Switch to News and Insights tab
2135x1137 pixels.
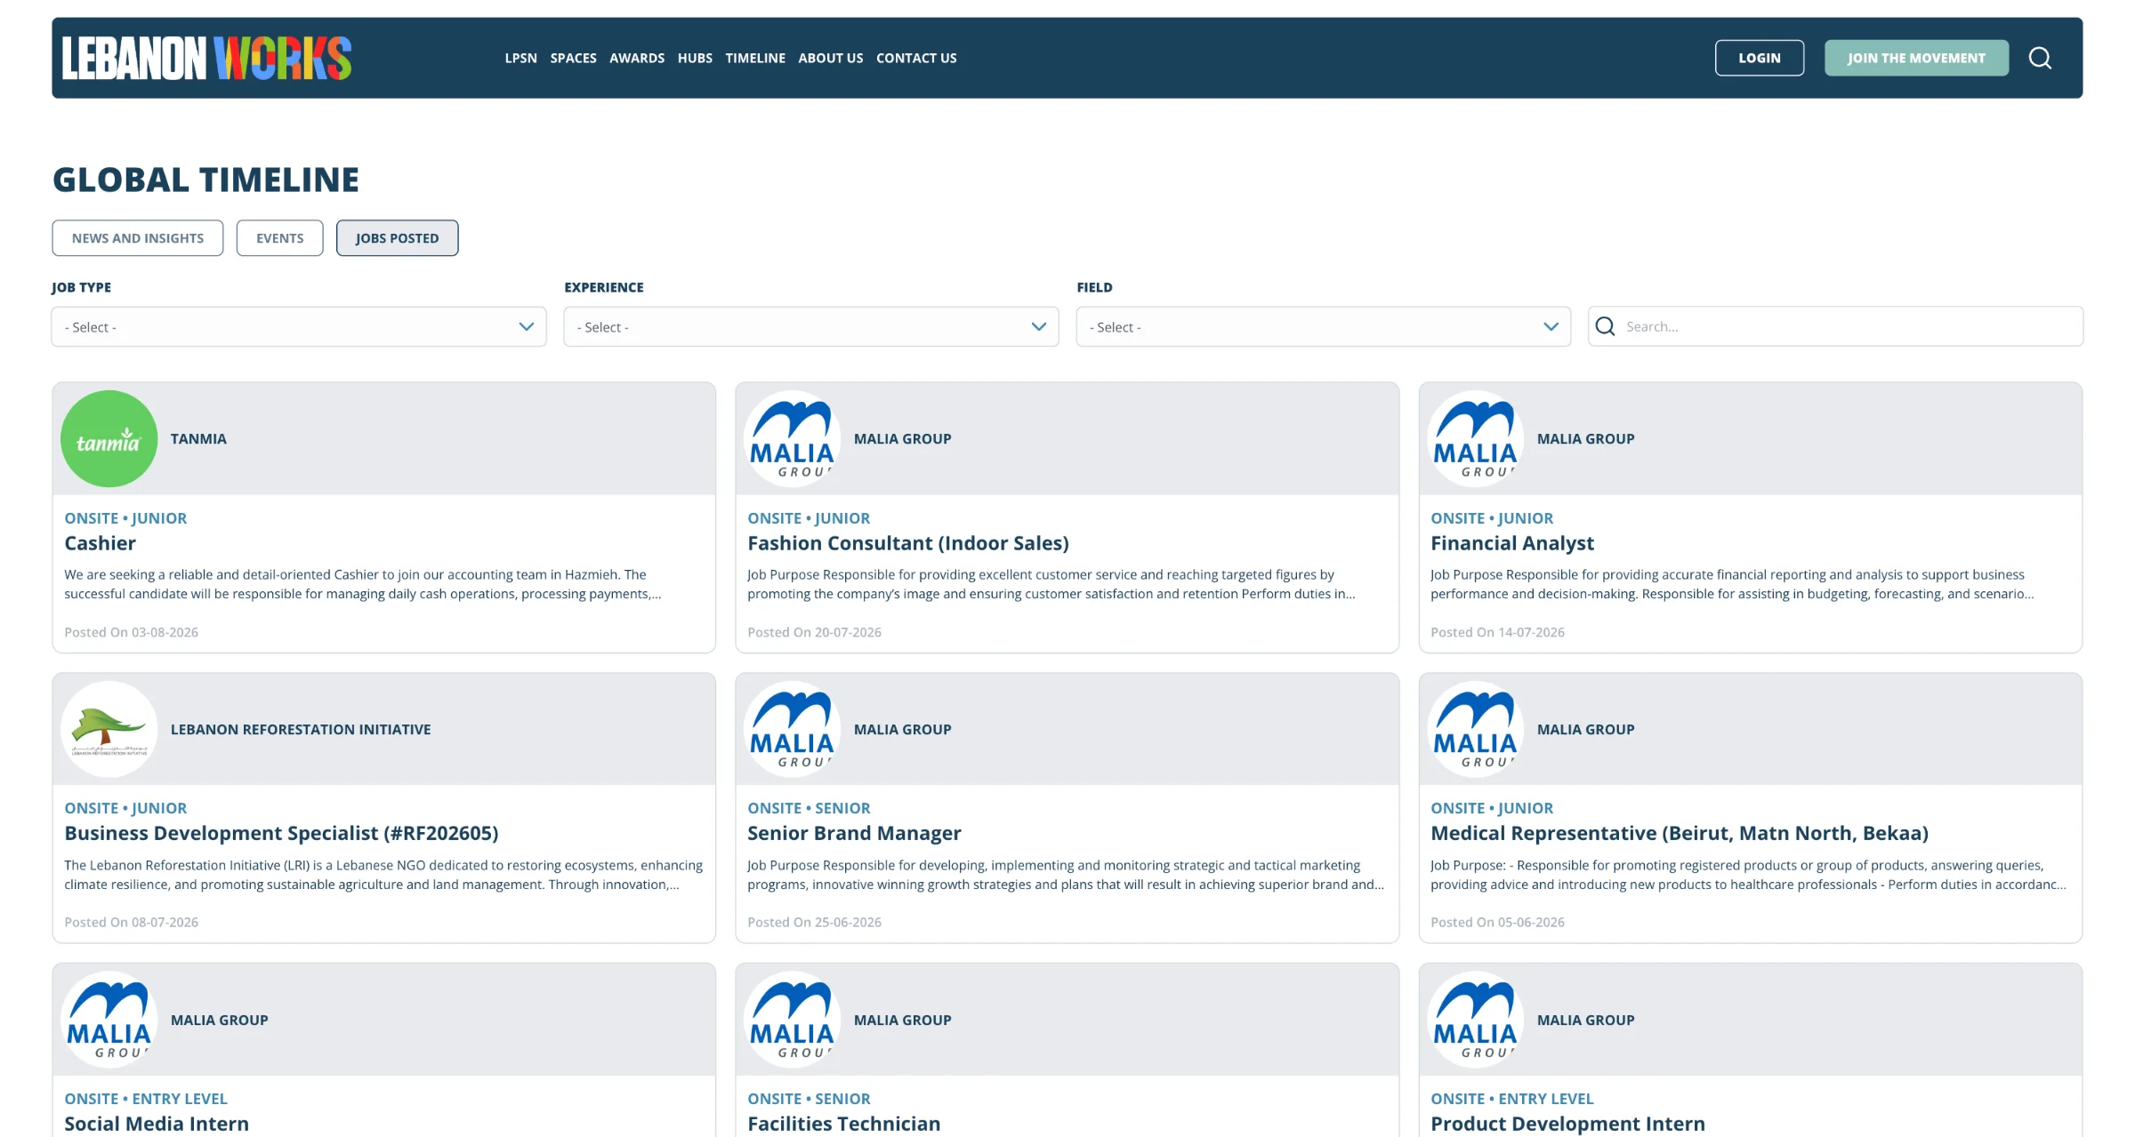click(x=138, y=238)
